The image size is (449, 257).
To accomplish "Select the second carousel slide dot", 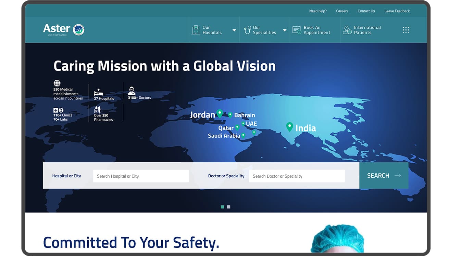I will [229, 207].
